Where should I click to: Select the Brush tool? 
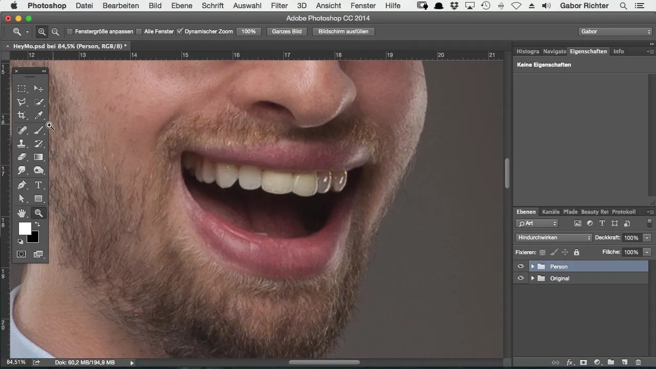(x=38, y=130)
